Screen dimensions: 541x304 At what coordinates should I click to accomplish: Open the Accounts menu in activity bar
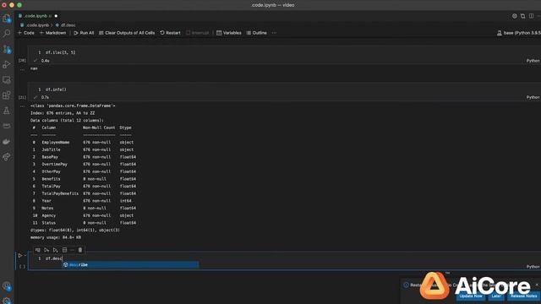7,285
